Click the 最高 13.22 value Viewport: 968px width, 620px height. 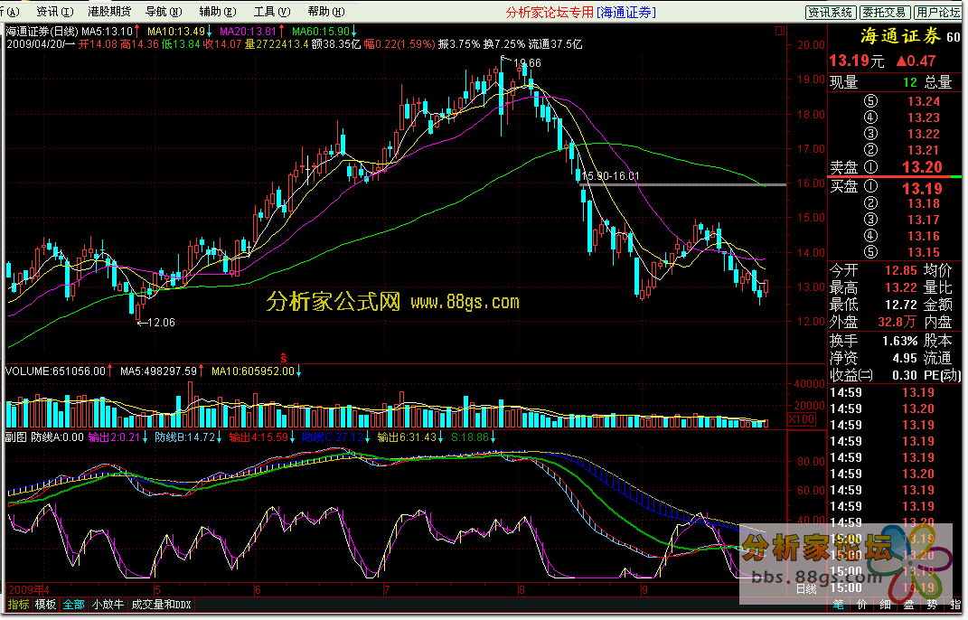pyautogui.click(x=901, y=287)
